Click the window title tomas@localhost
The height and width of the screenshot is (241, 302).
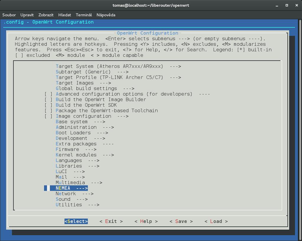[151, 5]
